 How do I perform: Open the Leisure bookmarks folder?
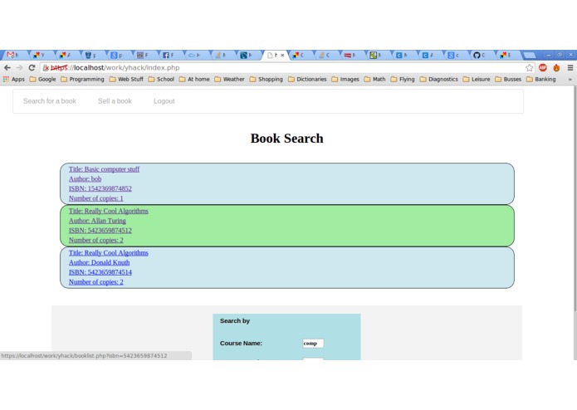477,79
